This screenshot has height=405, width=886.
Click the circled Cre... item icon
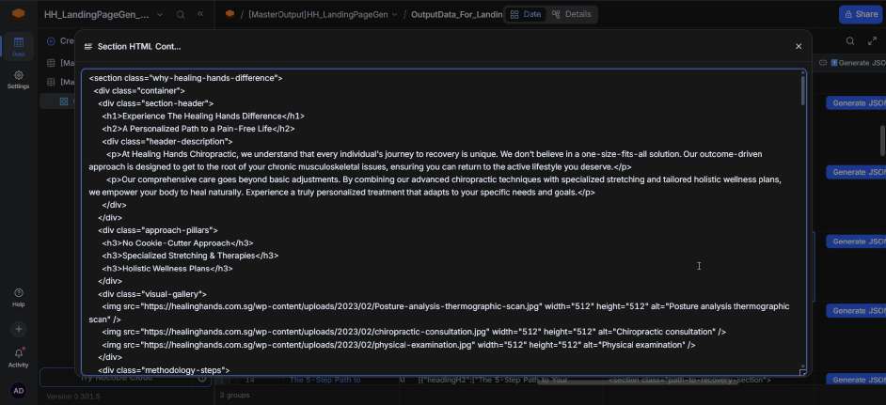coord(51,40)
